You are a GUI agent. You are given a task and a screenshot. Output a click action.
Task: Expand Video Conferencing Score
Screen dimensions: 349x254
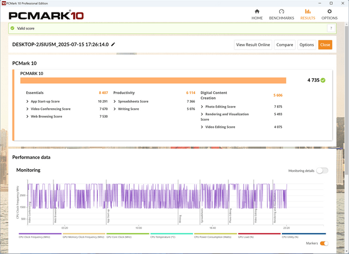pyautogui.click(x=27, y=109)
